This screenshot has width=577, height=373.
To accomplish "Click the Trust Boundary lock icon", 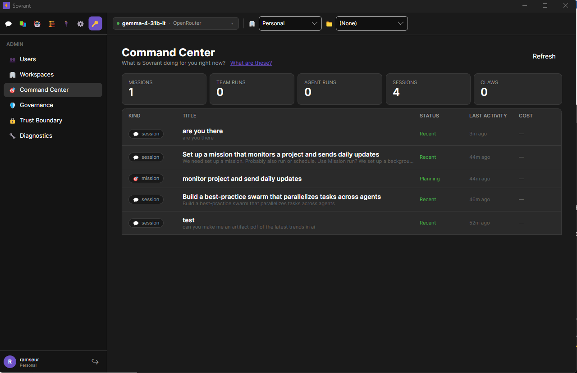I will click(x=12, y=121).
